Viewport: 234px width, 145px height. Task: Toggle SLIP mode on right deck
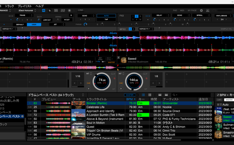point(145,74)
